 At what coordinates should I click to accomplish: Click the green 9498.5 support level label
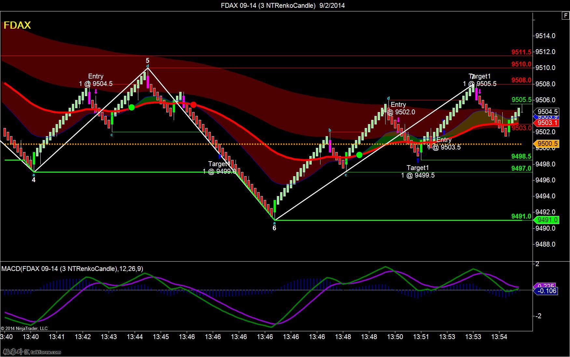tap(521, 156)
